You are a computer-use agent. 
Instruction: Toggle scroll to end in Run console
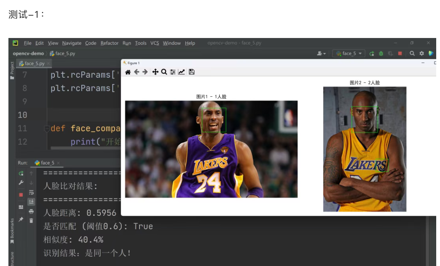[31, 201]
